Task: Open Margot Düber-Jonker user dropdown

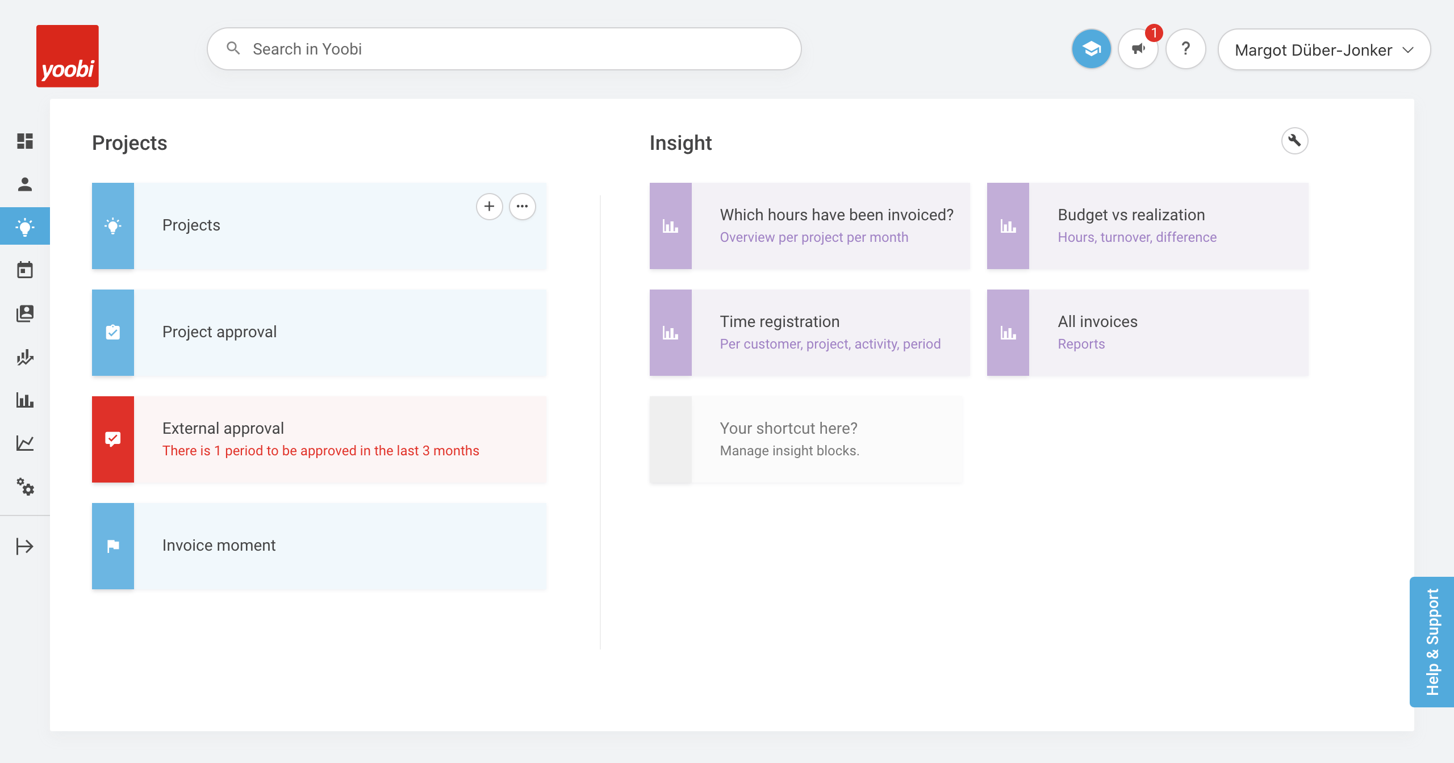Action: pyautogui.click(x=1323, y=50)
